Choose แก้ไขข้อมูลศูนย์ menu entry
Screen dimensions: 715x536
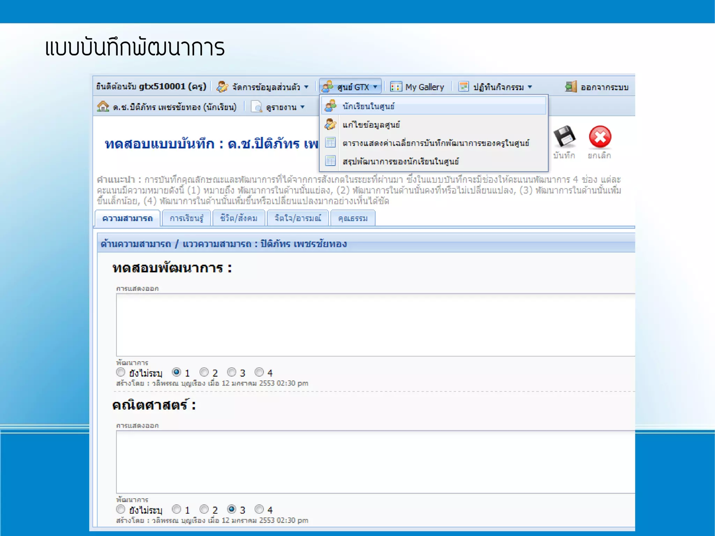coord(371,125)
